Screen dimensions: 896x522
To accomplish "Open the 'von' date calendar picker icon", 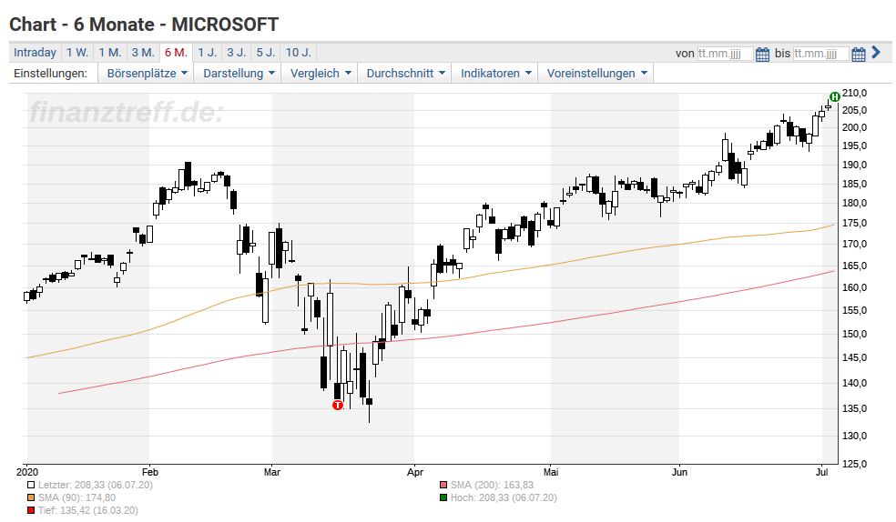I will click(762, 55).
